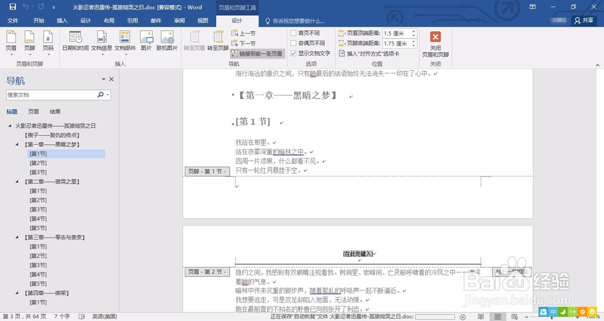Switch to the 引用 references tab
This screenshot has width=604, height=321.
tap(132, 21)
